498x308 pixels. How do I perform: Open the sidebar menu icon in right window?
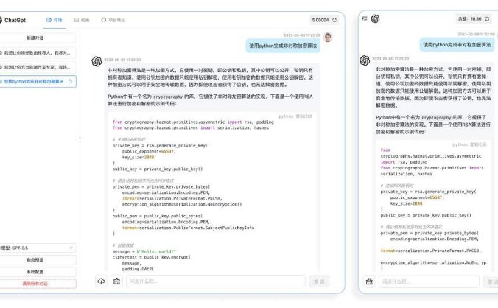tap(365, 19)
